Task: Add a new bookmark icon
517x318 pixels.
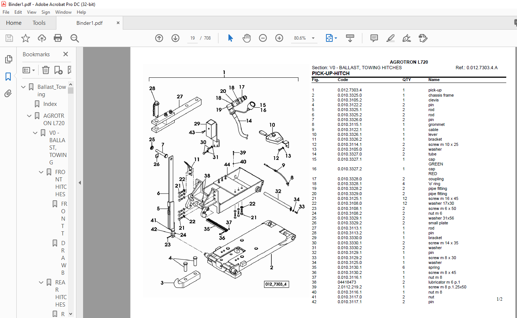Action: click(58, 70)
